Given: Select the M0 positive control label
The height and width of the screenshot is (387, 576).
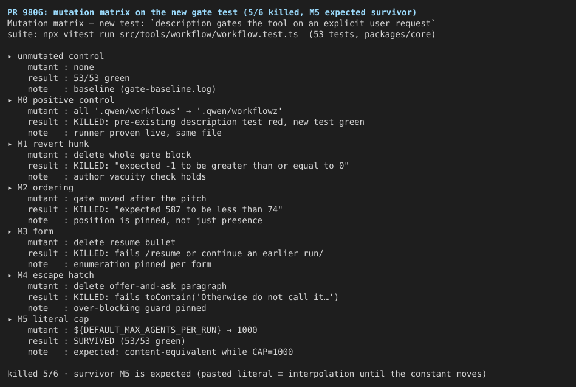Looking at the screenshot, I should coord(66,100).
